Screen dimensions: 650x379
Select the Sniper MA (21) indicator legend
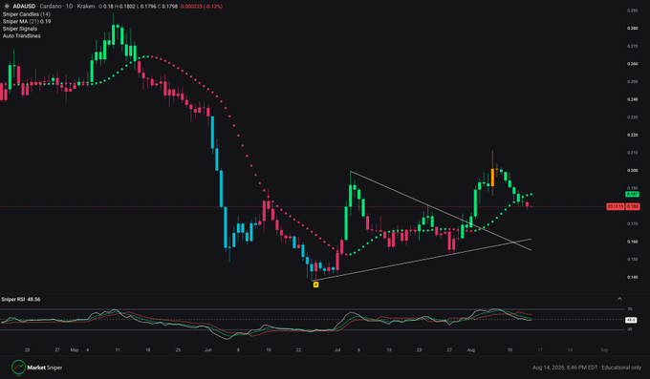point(27,21)
